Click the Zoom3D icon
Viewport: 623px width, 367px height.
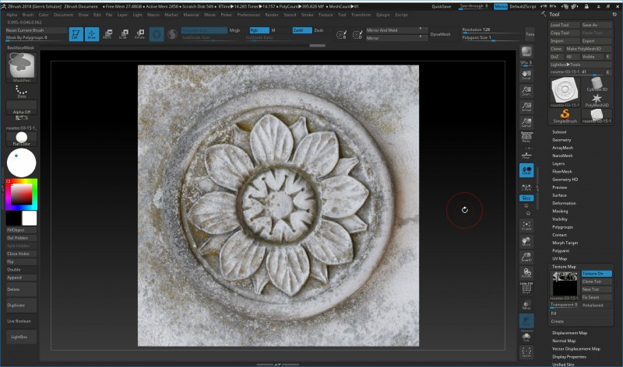(x=526, y=257)
